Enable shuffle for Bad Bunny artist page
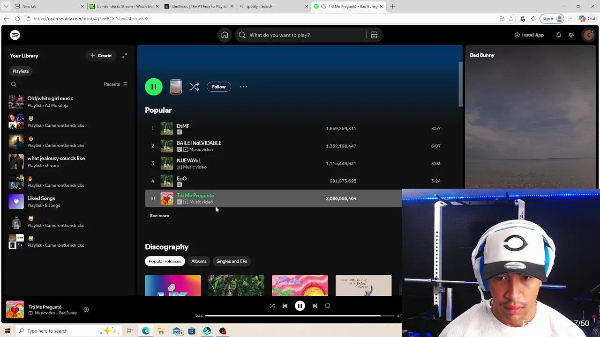Screen dimensions: 600x337 click(x=195, y=87)
